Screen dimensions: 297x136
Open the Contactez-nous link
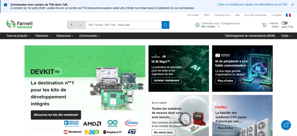[222, 15]
